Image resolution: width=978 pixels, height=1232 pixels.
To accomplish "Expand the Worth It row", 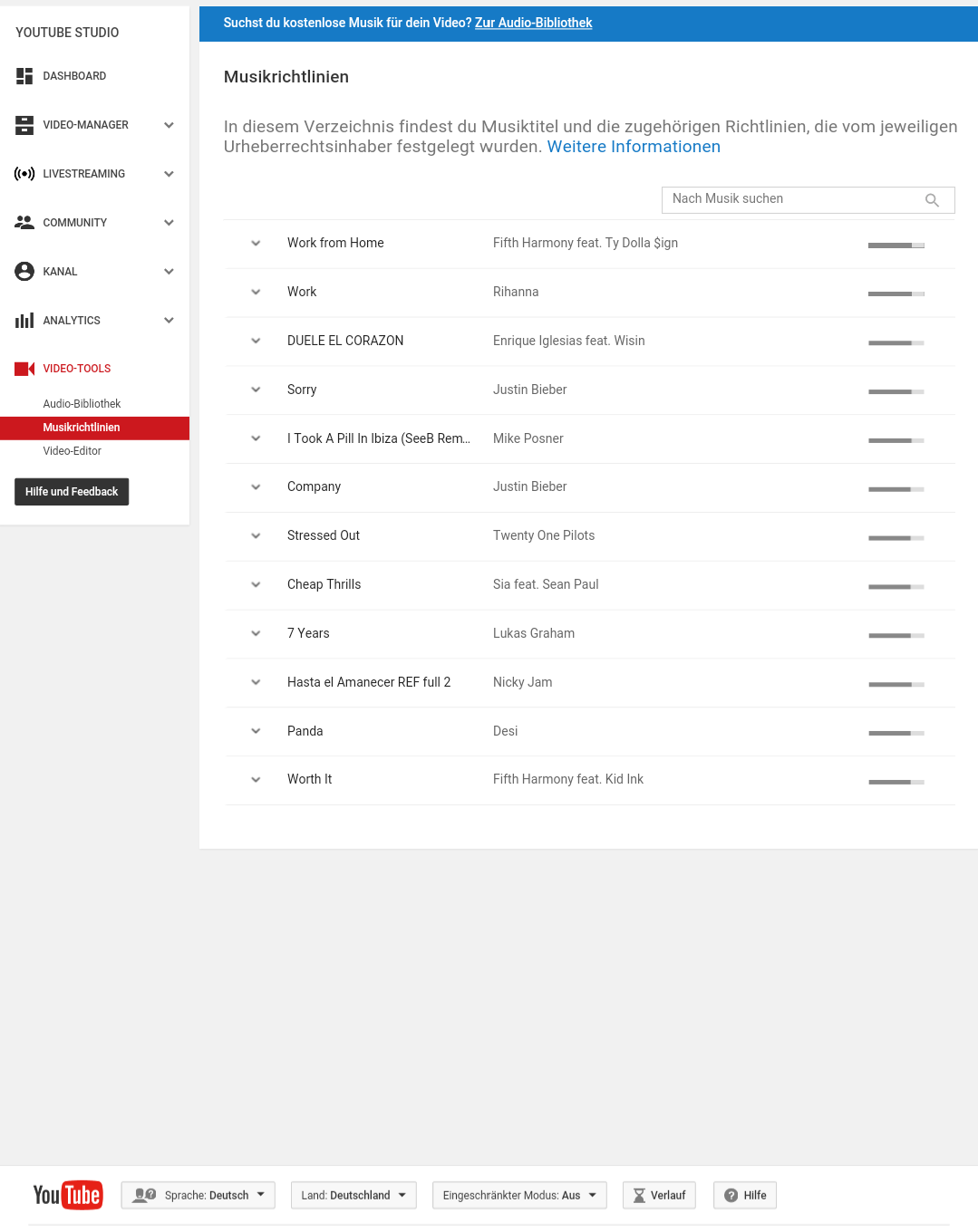I will [x=256, y=779].
